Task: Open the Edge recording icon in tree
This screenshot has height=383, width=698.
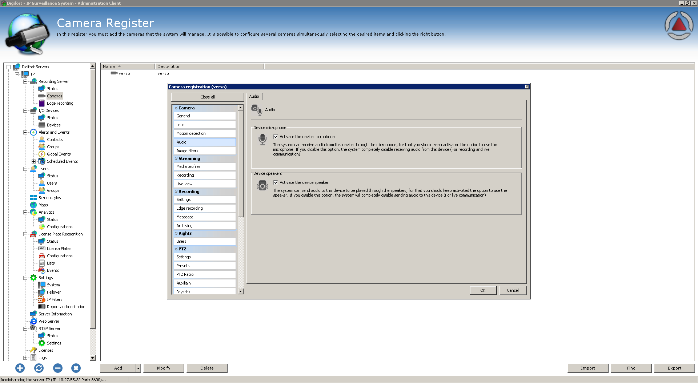Action: 42,103
